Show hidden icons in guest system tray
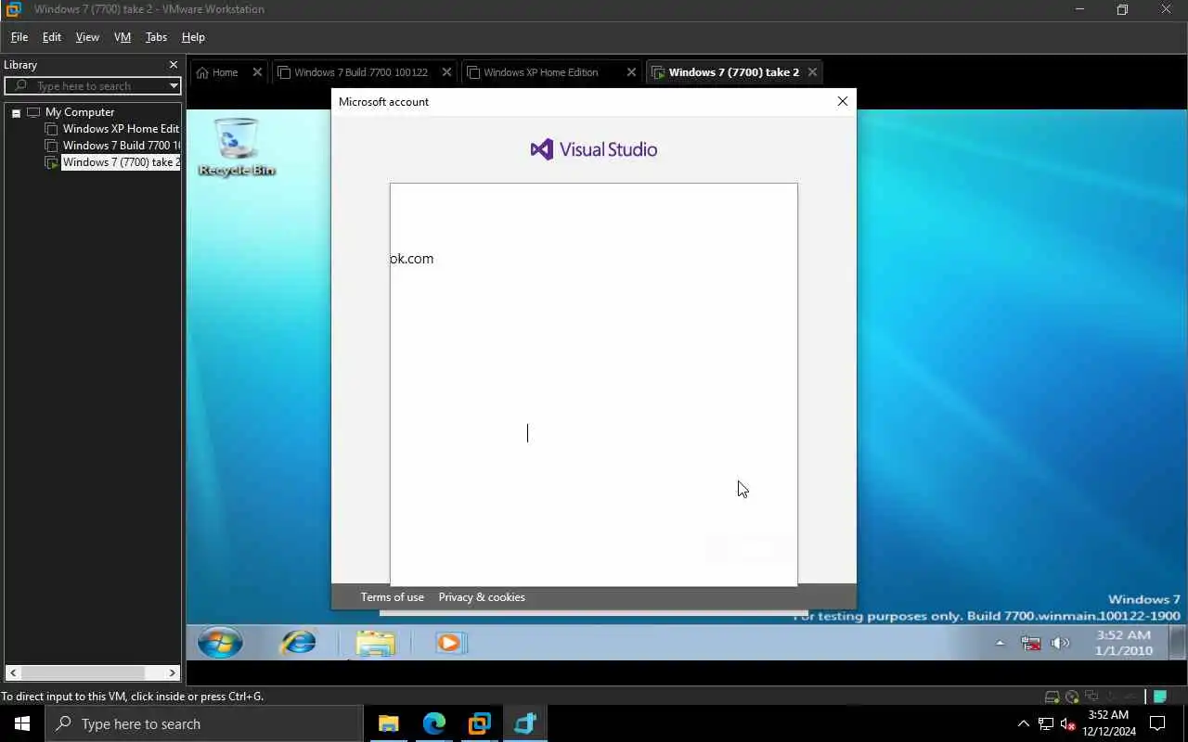The width and height of the screenshot is (1188, 742). [x=1000, y=643]
